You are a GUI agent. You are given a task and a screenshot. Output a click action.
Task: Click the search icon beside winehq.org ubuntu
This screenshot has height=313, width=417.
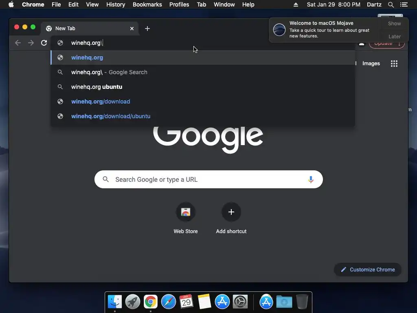tap(60, 87)
